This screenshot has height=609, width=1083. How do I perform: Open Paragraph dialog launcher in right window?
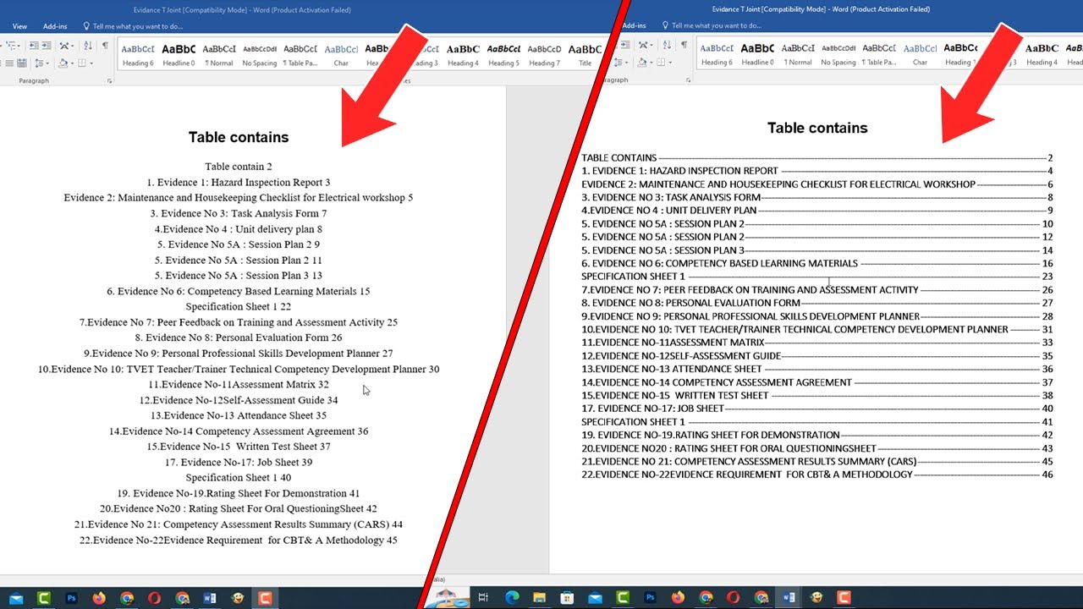(688, 80)
